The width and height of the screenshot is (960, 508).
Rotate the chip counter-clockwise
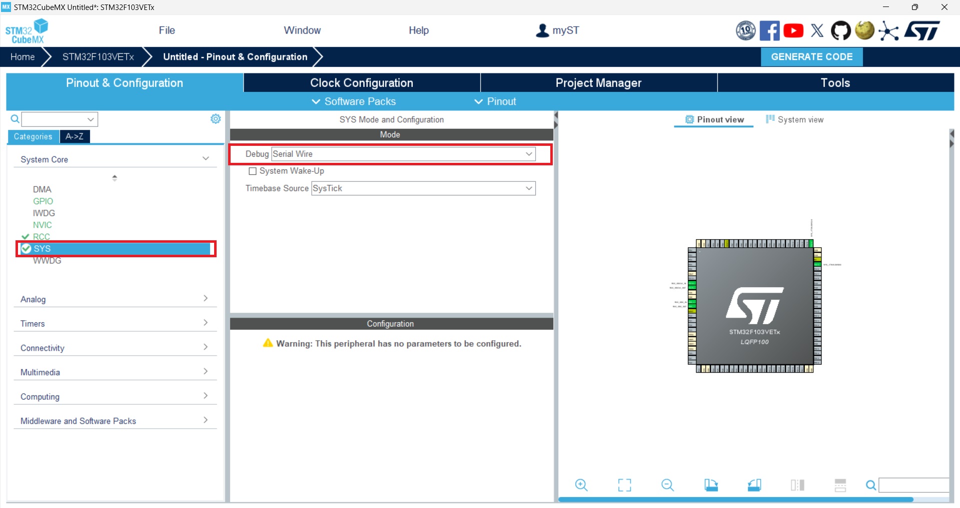(x=754, y=485)
